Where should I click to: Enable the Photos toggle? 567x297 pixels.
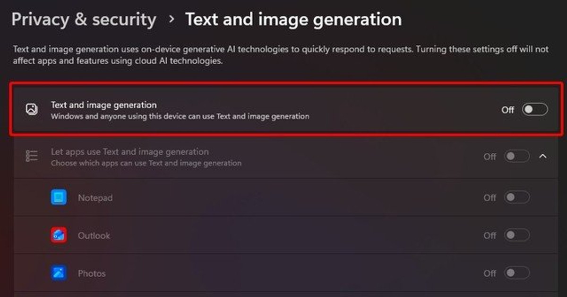pos(517,272)
